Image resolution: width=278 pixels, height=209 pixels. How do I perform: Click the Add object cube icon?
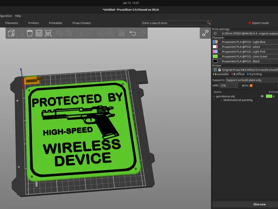click(x=11, y=33)
